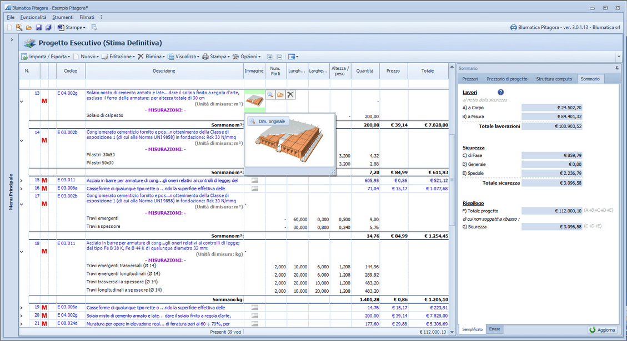This screenshot has width=627, height=341.
Task: Collapse row 18 with its chevron
Action: click(x=22, y=252)
